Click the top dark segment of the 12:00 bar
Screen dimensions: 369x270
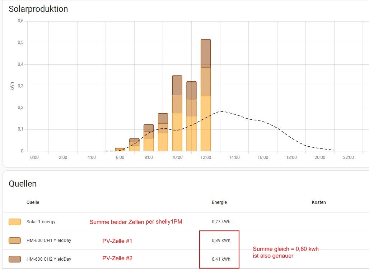pyautogui.click(x=206, y=53)
